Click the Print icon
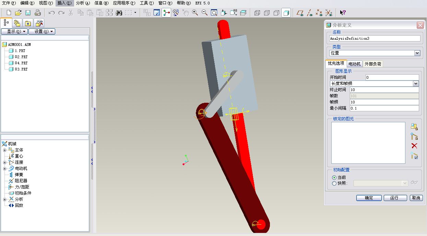The image size is (427, 236). coord(38,13)
